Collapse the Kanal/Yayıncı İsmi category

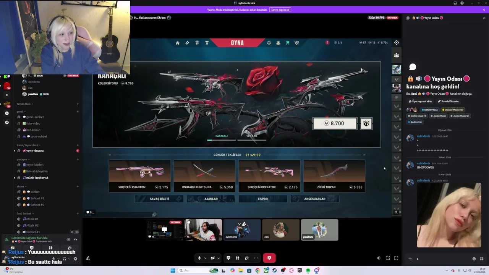point(28,145)
